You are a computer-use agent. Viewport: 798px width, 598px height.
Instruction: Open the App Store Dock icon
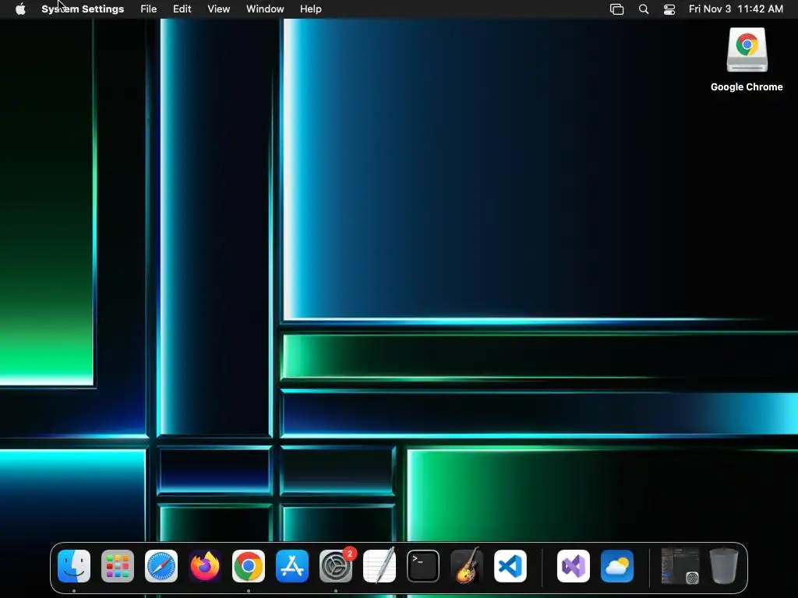tap(292, 566)
